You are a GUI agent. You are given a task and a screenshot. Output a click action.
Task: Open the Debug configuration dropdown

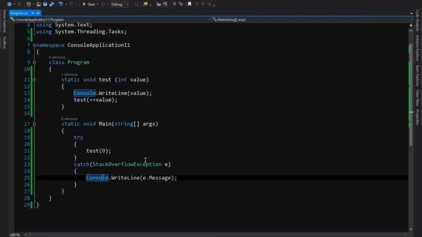click(x=120, y=5)
